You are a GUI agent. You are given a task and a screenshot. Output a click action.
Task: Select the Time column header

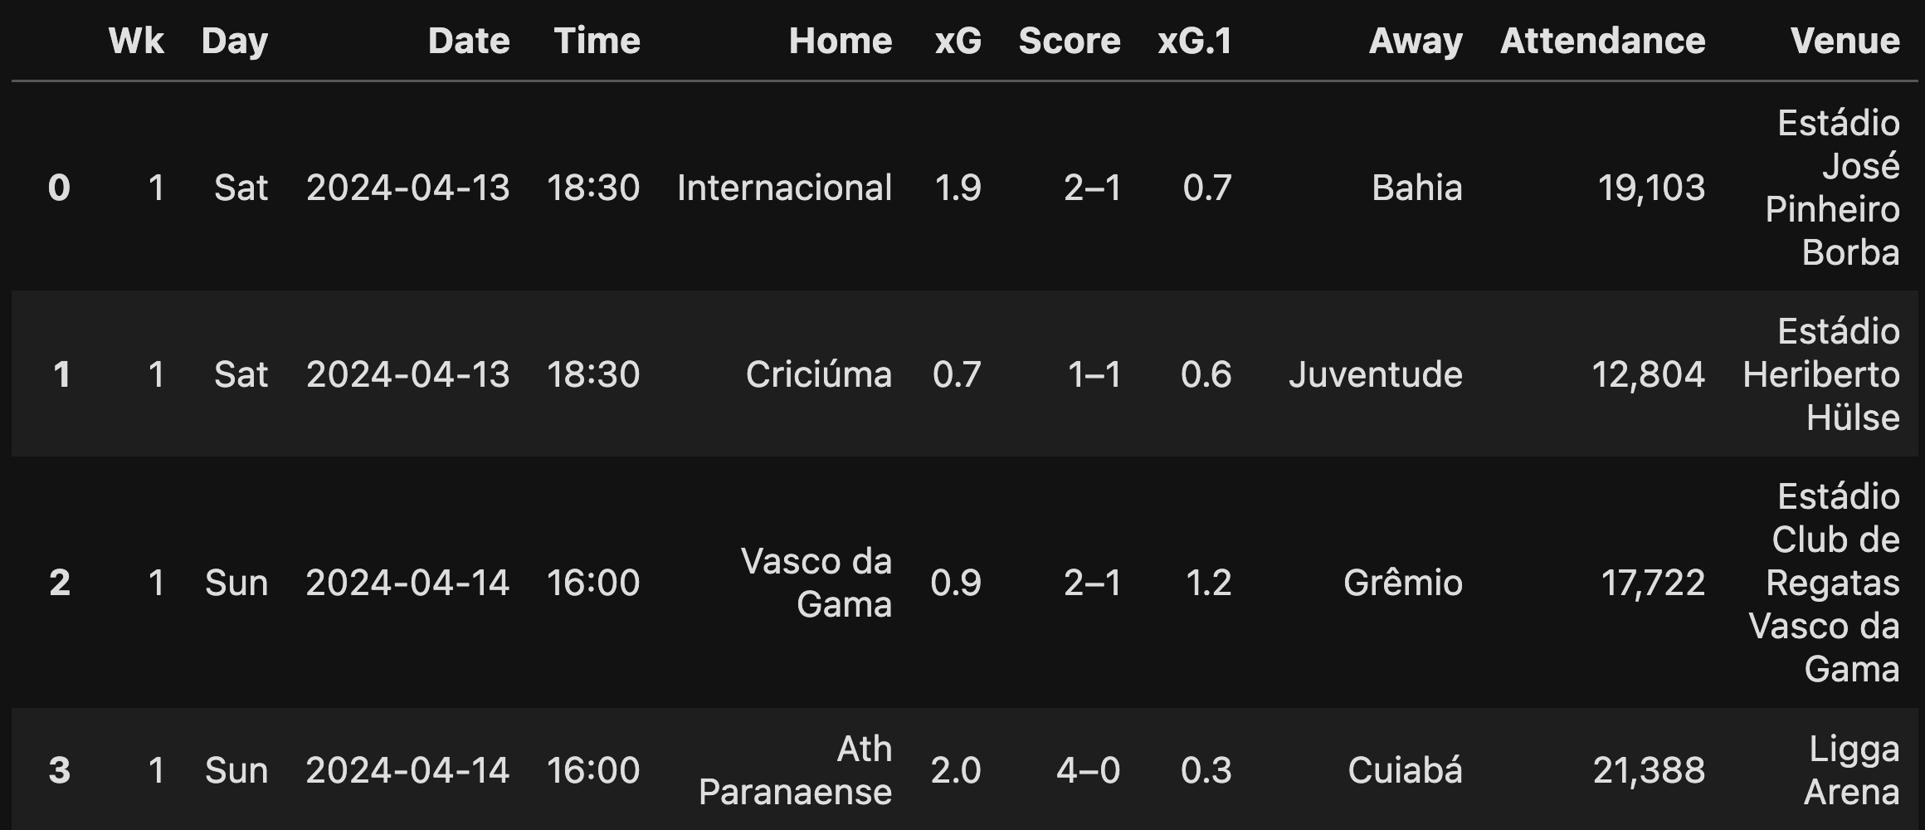click(597, 41)
